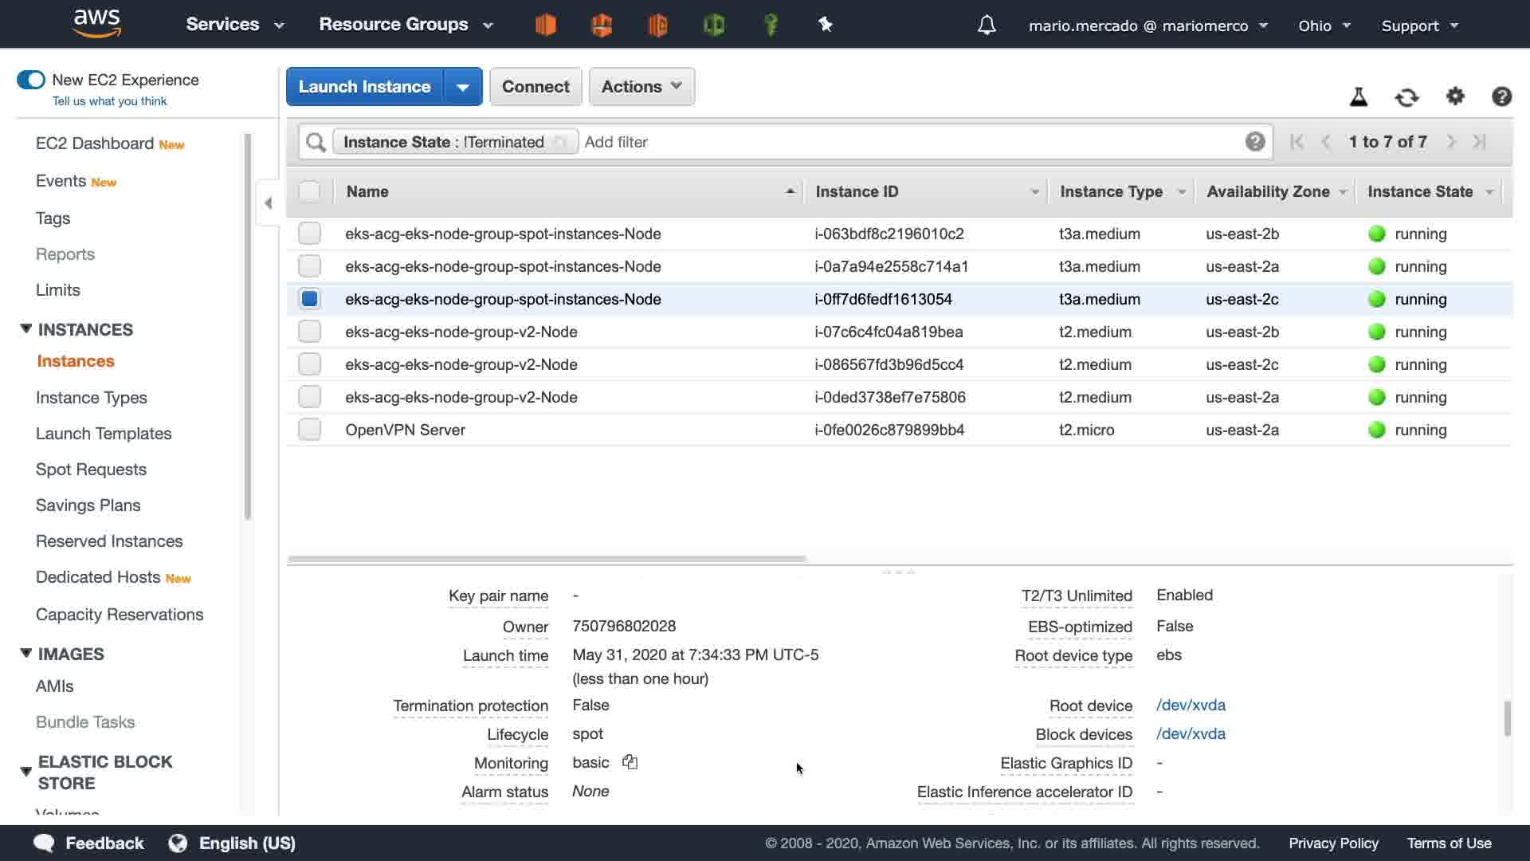Toggle the New EC2 Experience switch

click(x=31, y=80)
